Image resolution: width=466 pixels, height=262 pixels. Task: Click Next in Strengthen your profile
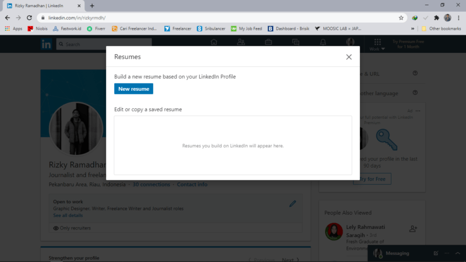[290, 260]
